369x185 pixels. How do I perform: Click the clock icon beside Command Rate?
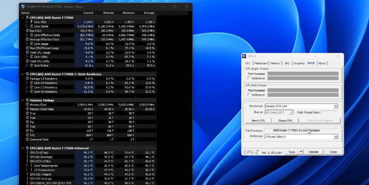coord(27,139)
